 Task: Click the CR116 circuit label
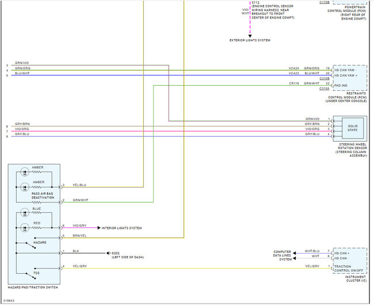[x=294, y=83]
